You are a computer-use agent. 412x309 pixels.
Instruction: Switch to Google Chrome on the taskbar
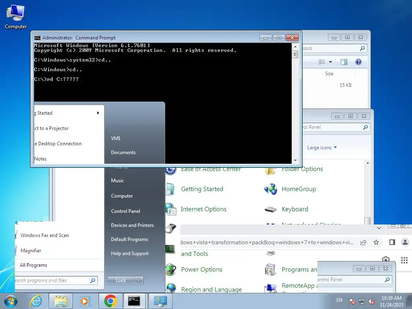pos(110,301)
